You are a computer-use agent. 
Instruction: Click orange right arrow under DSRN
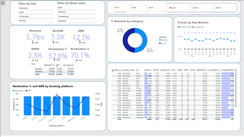tap(33, 60)
